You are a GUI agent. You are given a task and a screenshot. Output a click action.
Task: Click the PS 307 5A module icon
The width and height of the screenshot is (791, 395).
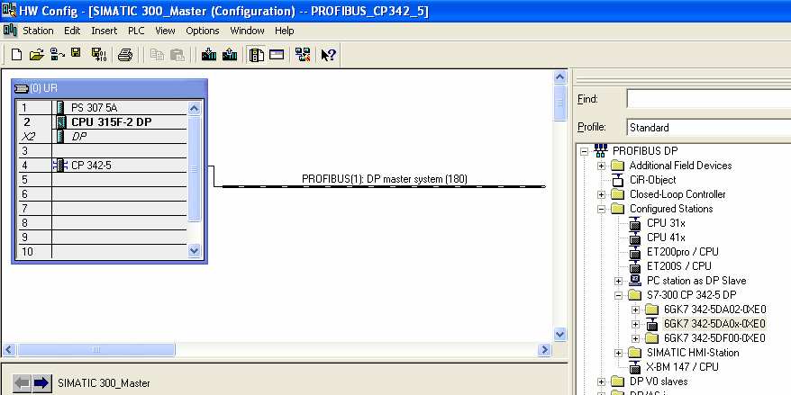tap(60, 108)
